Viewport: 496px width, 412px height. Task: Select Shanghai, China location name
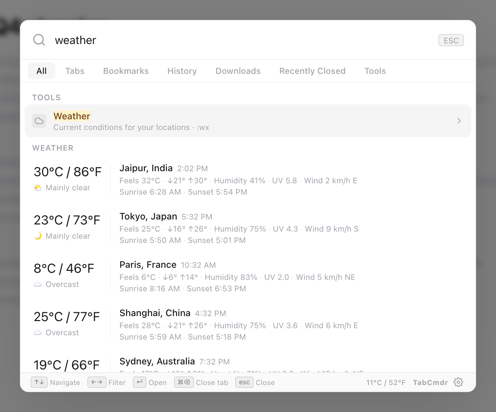155,313
